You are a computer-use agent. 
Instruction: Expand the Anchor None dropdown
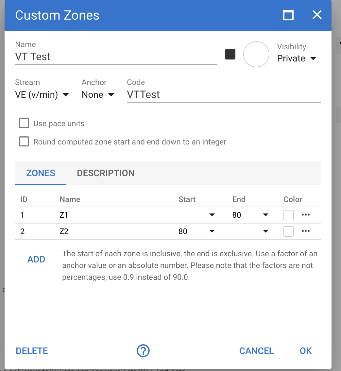pos(98,95)
